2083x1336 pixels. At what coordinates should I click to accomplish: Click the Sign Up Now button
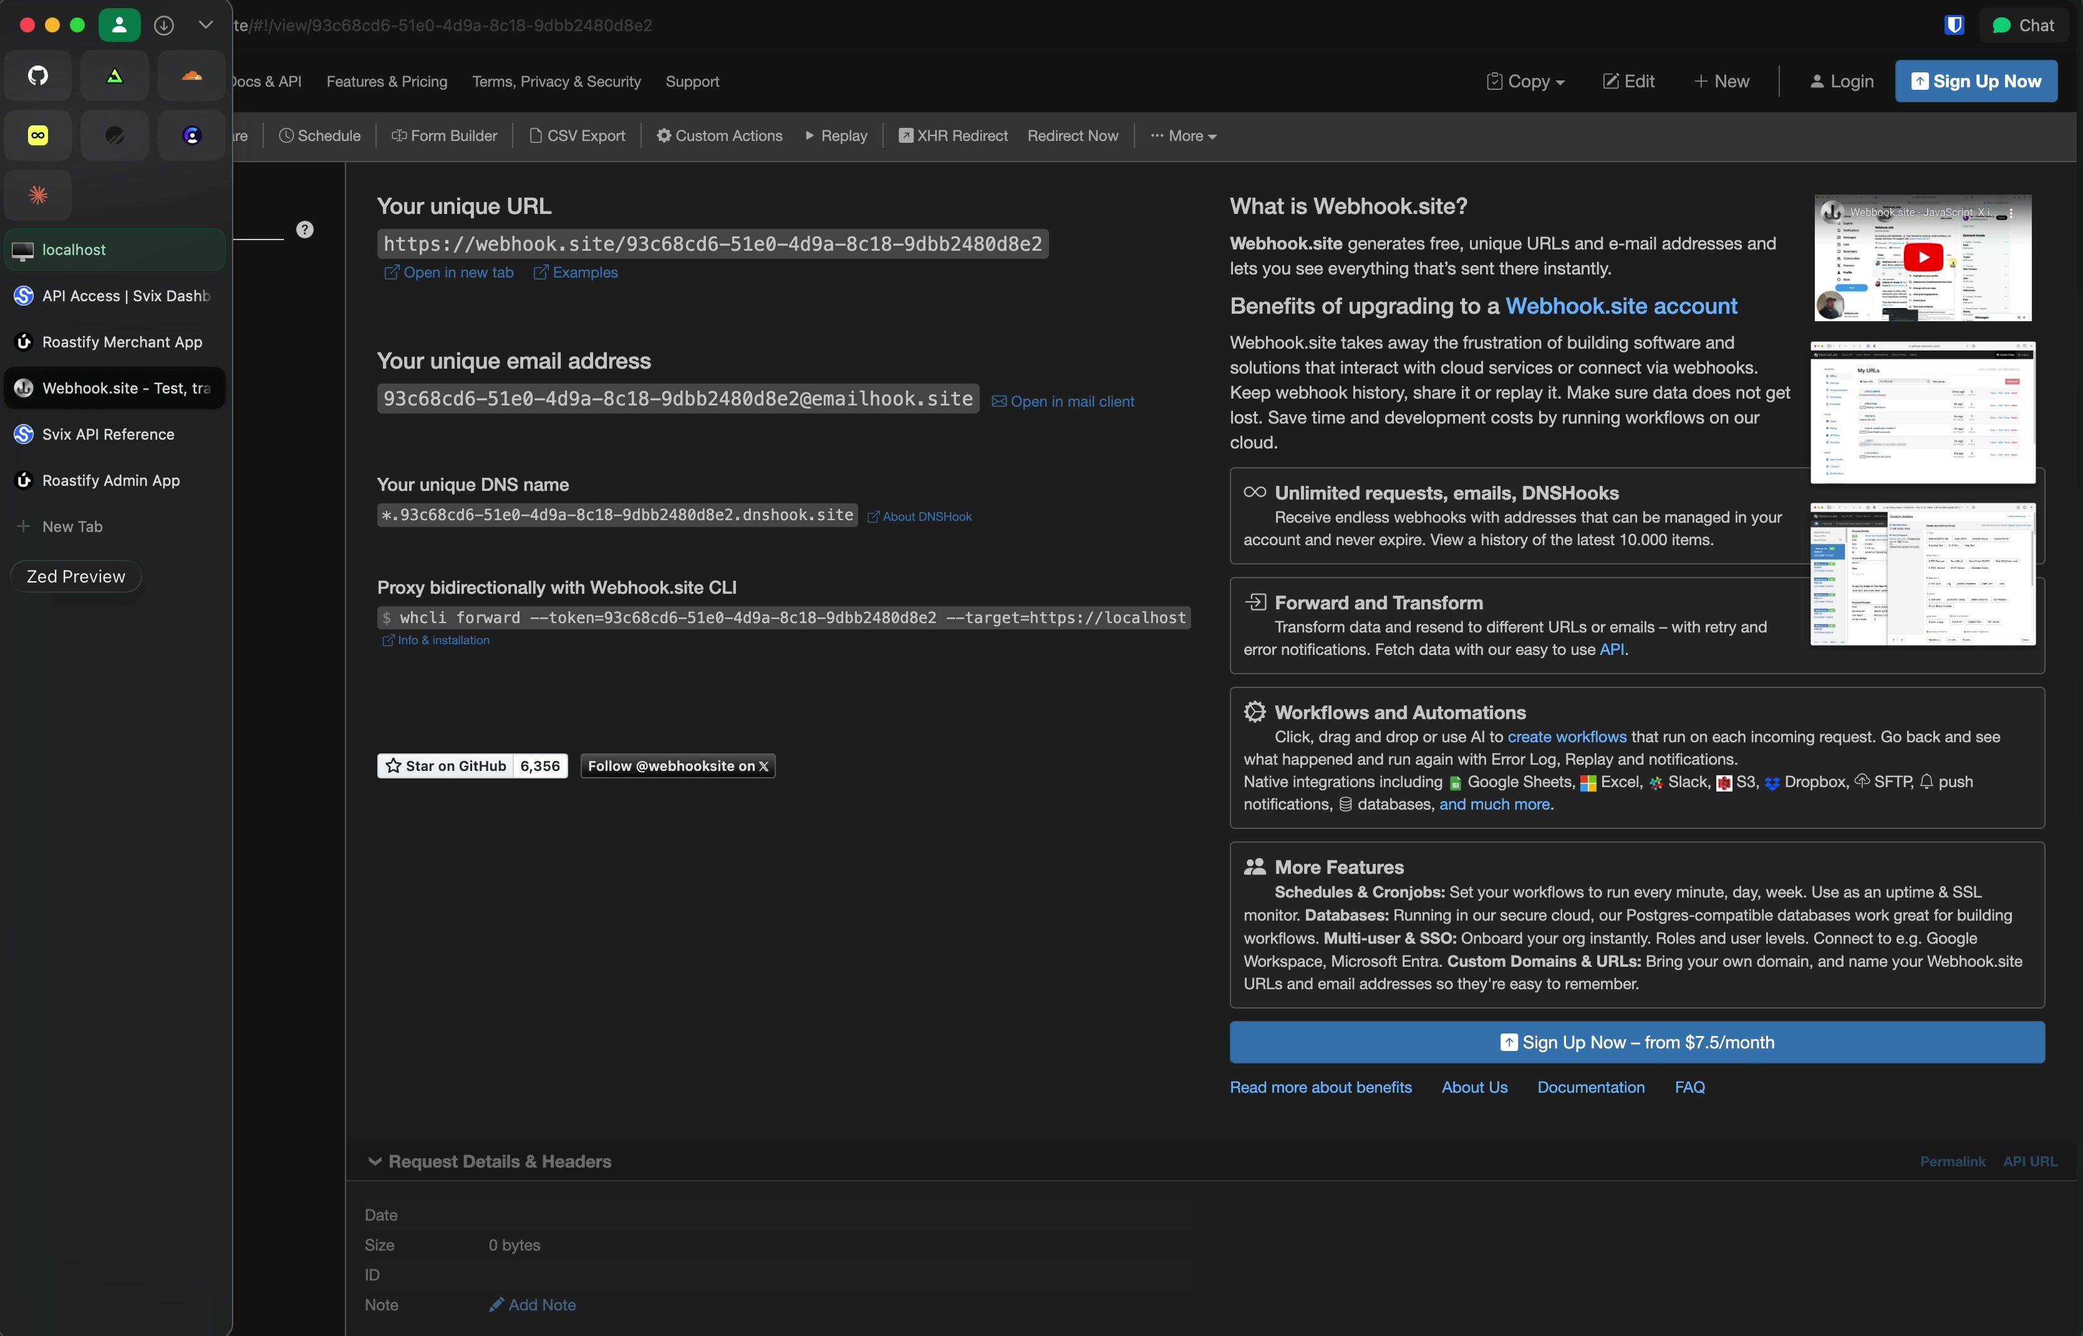pyautogui.click(x=1976, y=82)
